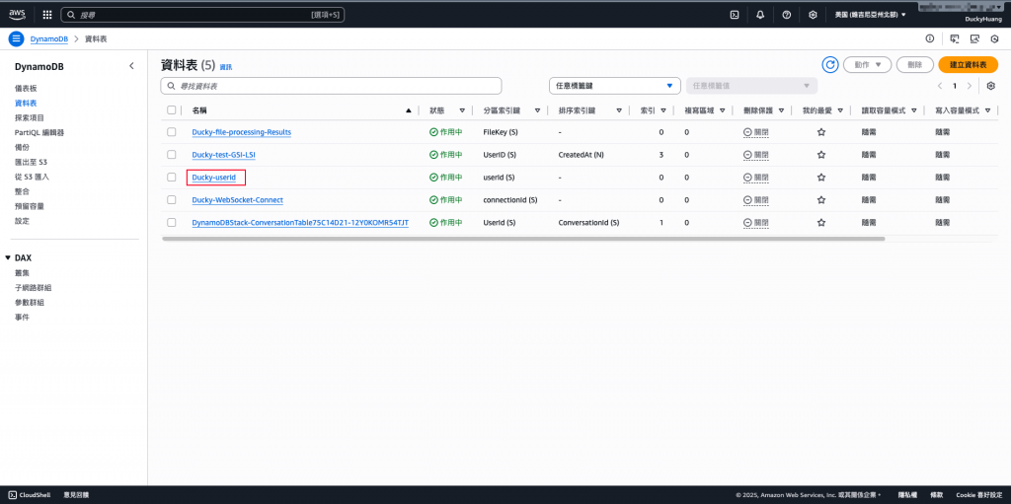Viewport: 1011px width, 504px height.
Task: Star the Ducky-userid table as favorite
Action: (820, 178)
